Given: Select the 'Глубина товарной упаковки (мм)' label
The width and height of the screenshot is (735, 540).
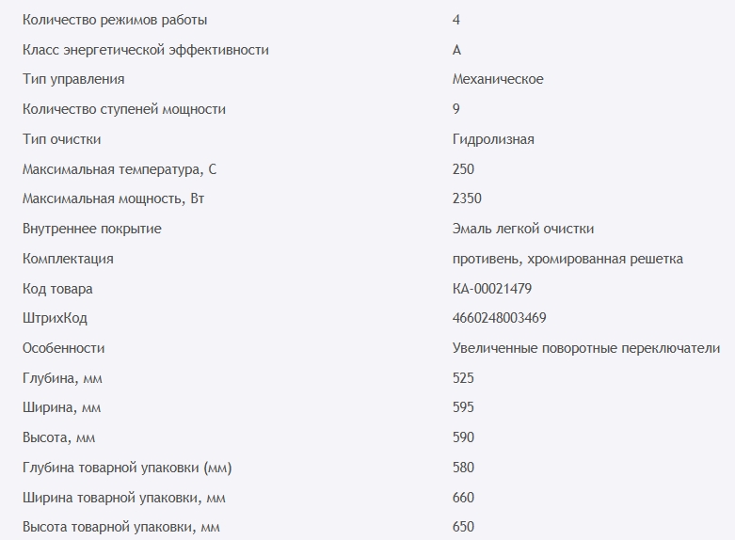Looking at the screenshot, I should 127,468.
